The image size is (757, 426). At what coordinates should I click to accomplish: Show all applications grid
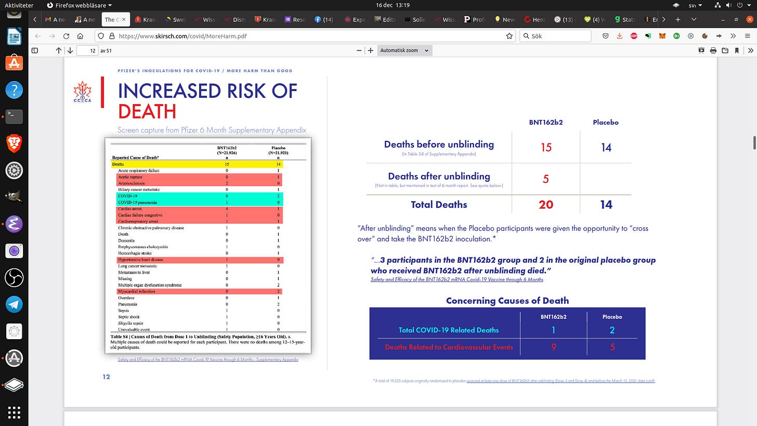[14, 412]
